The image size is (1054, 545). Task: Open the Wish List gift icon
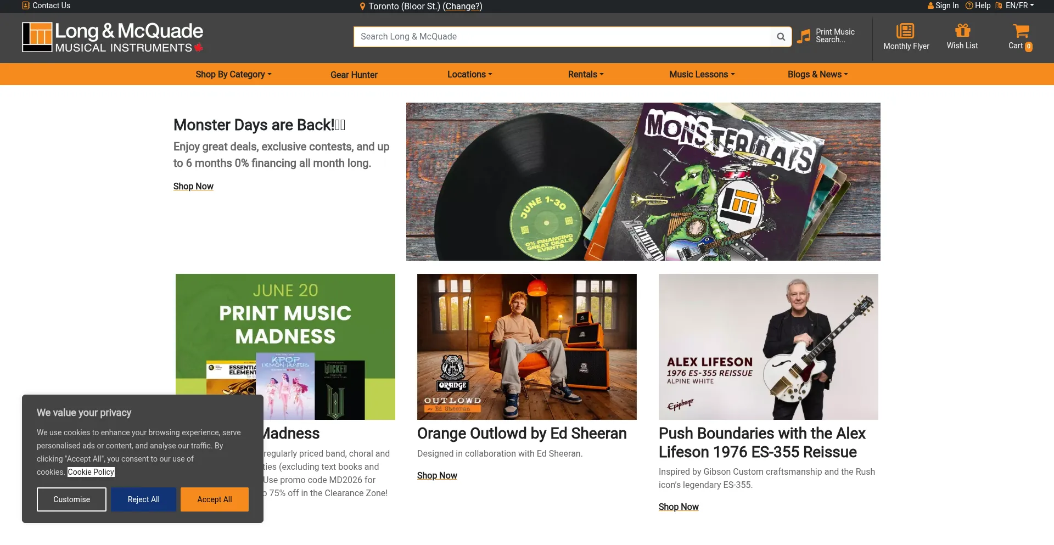(x=962, y=30)
